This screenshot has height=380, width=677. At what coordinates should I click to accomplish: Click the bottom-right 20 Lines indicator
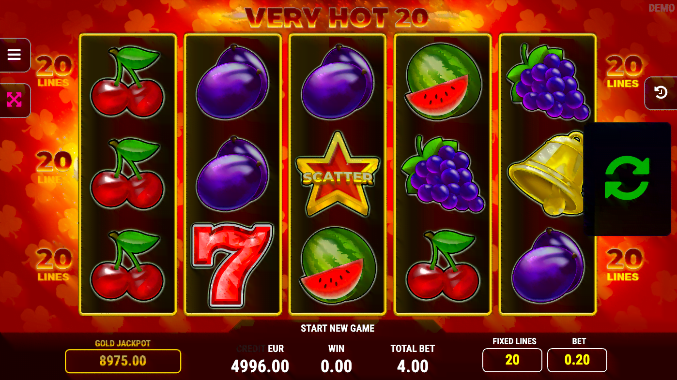(624, 265)
